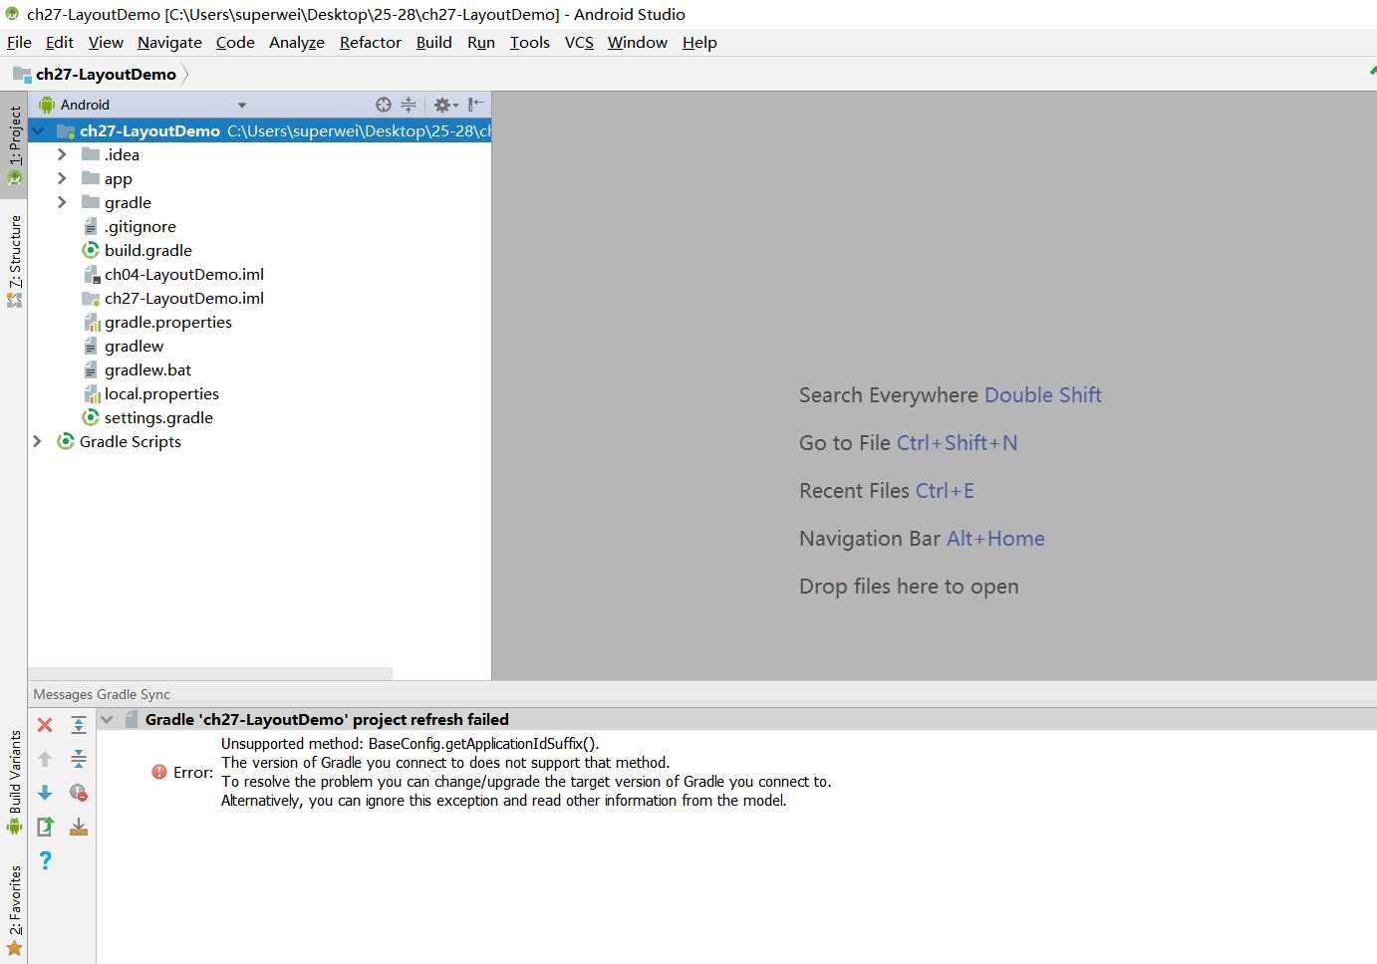Open the Build Variants side tab
This screenshot has height=964, width=1377.
point(14,783)
